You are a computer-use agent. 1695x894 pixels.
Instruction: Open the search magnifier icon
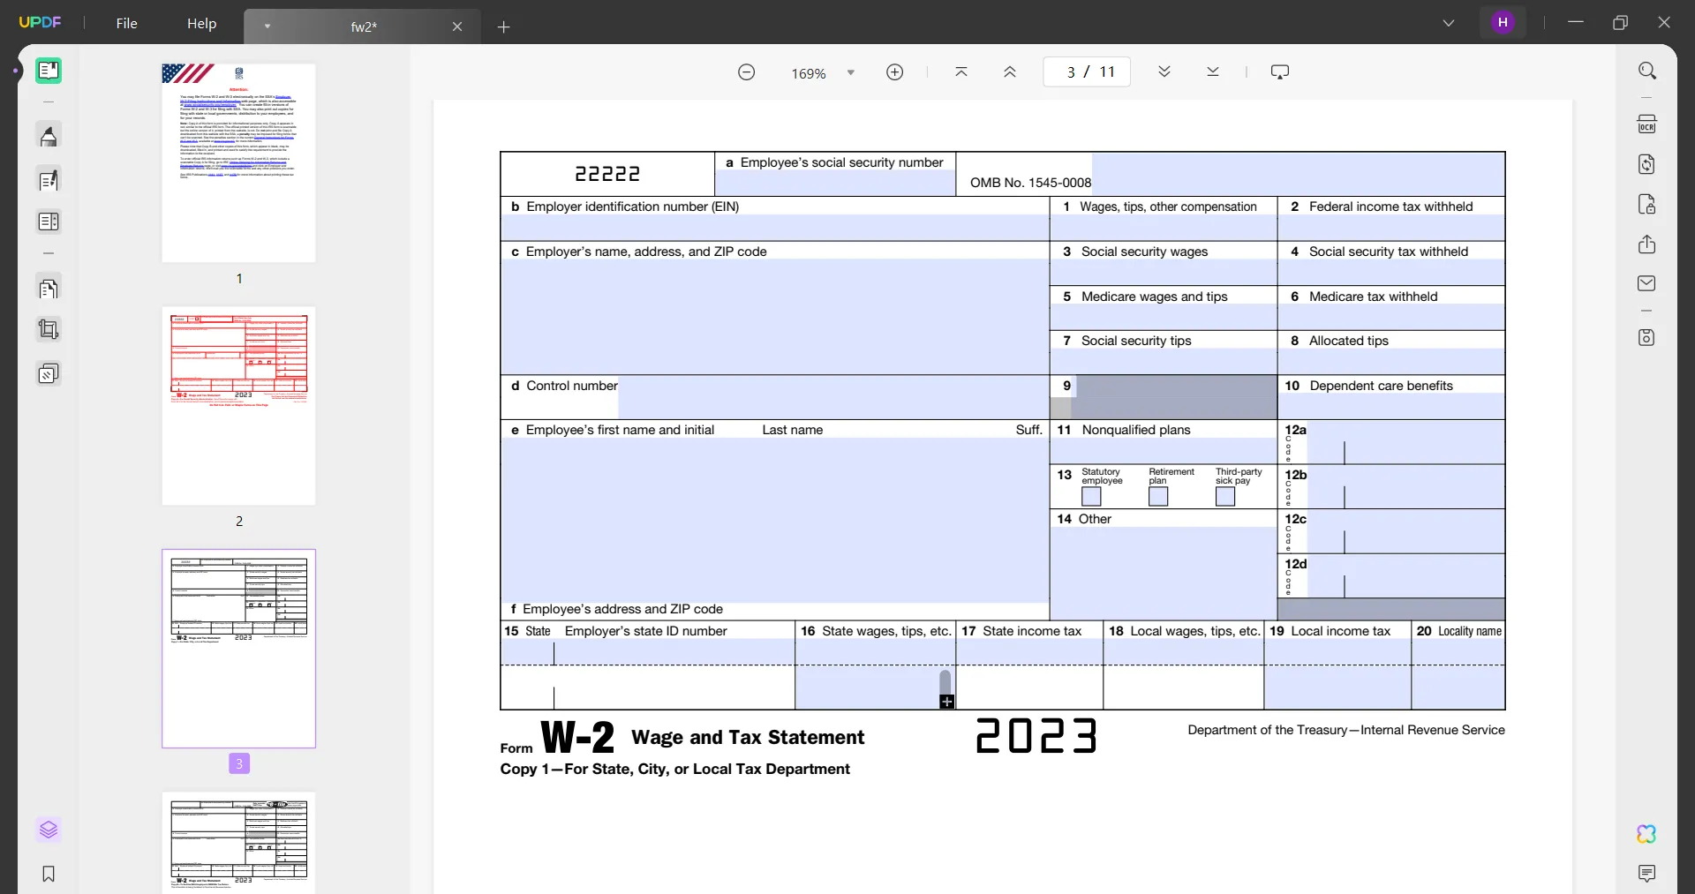(1646, 71)
